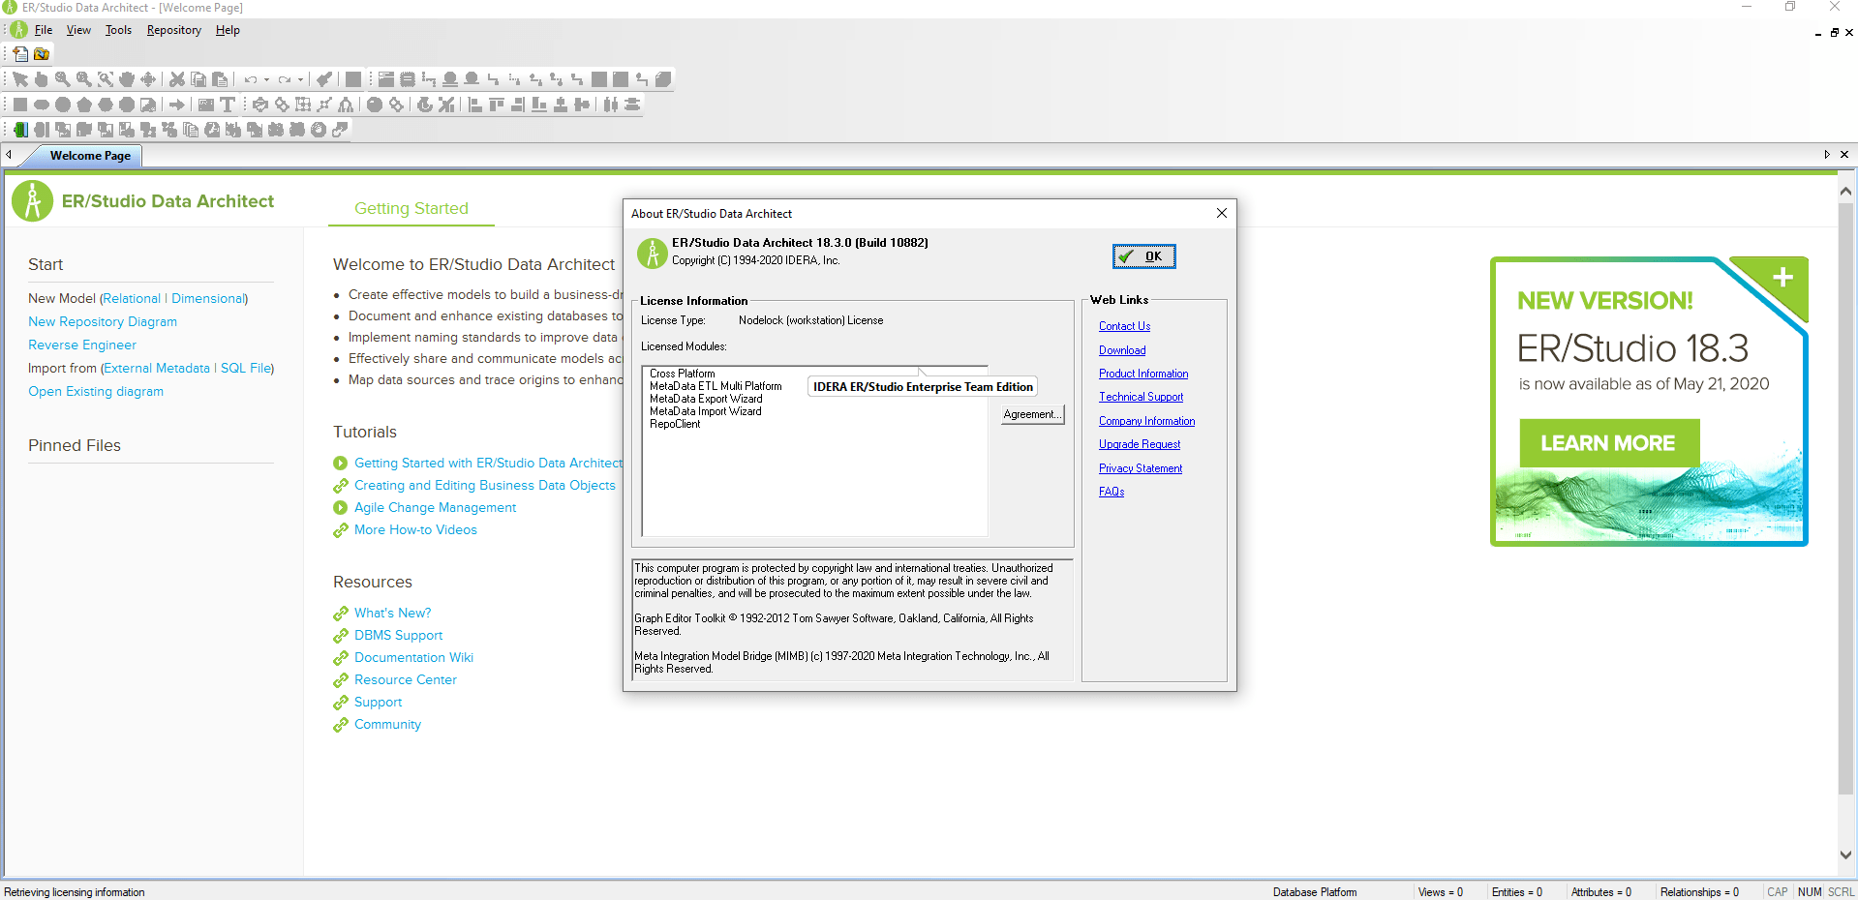Image resolution: width=1858 pixels, height=900 pixels.
Task: Click the insert picture tool icon
Action: 206,105
